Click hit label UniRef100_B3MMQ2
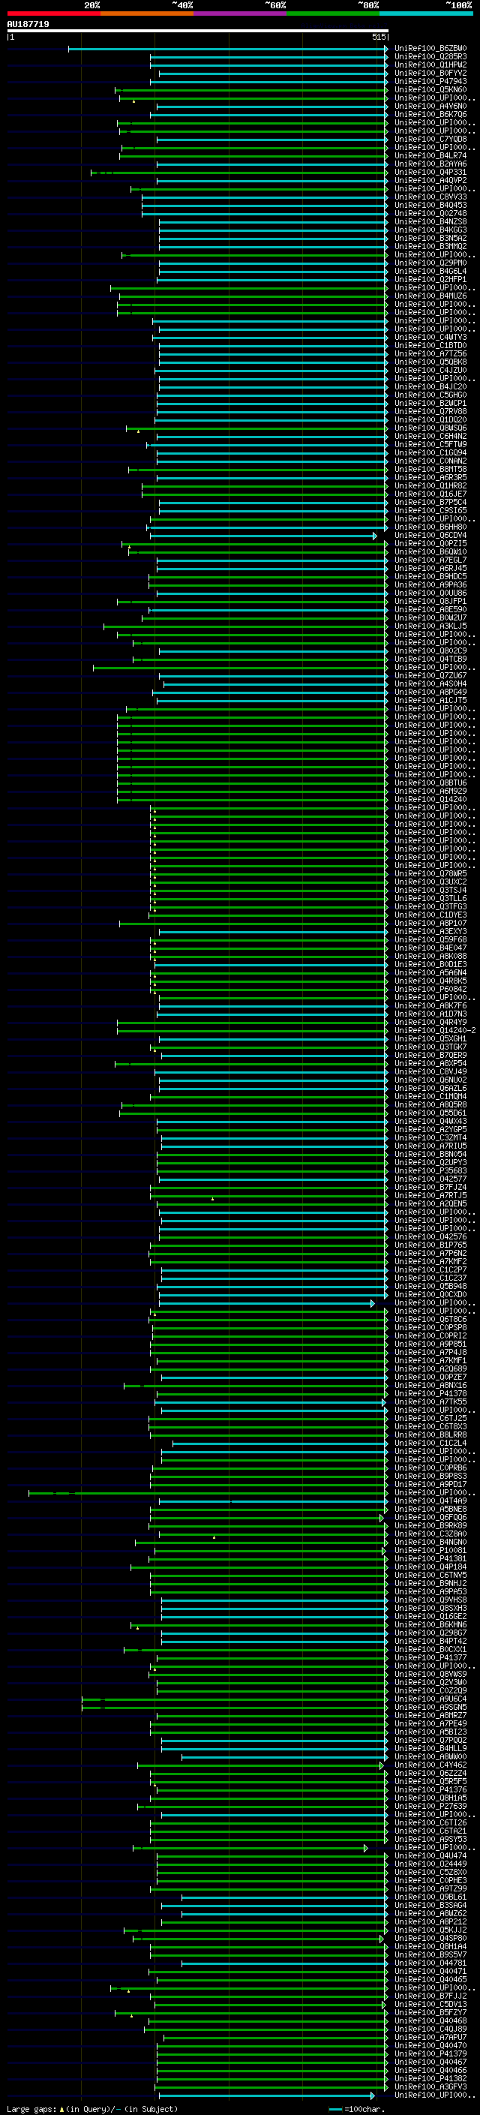This screenshot has width=480, height=2115. tap(430, 246)
